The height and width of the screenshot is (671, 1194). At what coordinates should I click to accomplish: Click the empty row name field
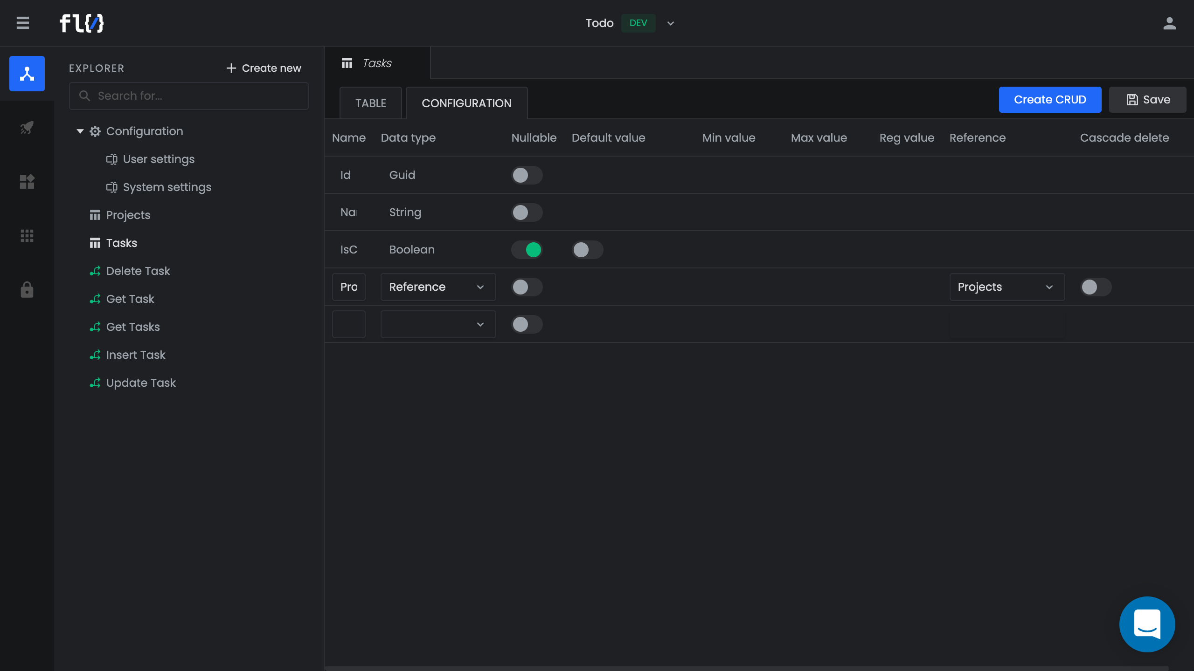pos(349,324)
